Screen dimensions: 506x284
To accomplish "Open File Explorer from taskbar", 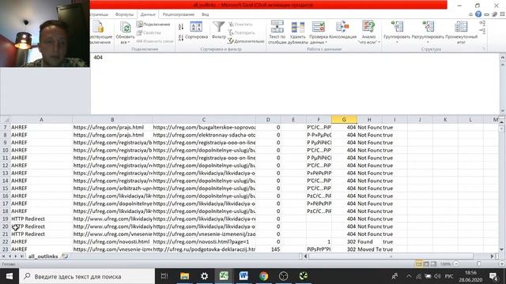I will click(x=184, y=276).
